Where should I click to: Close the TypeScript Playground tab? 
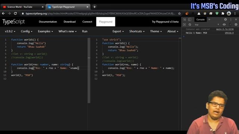click(87, 7)
